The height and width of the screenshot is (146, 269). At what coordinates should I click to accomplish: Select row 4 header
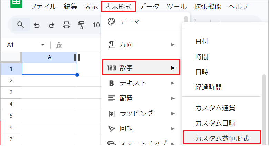11,104
